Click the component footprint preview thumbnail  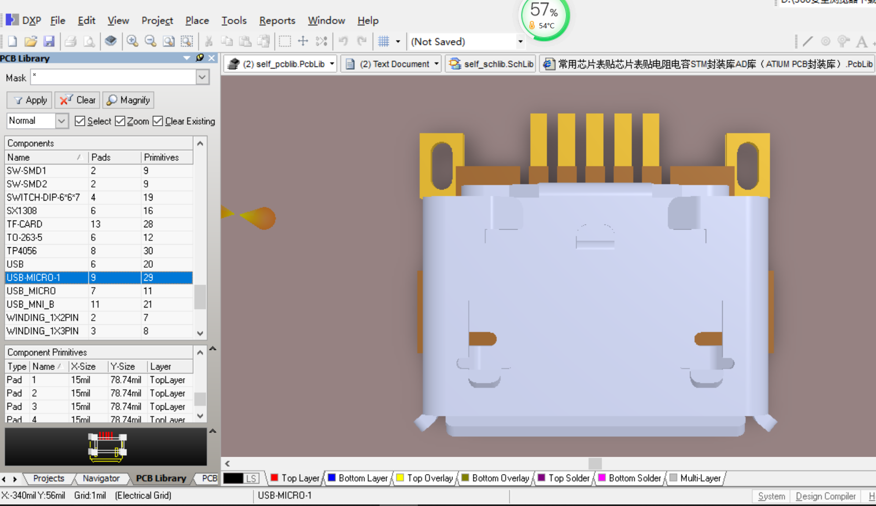point(107,447)
